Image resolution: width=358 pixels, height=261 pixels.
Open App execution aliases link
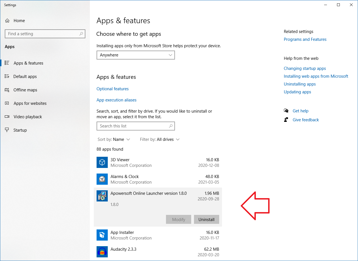click(x=116, y=100)
